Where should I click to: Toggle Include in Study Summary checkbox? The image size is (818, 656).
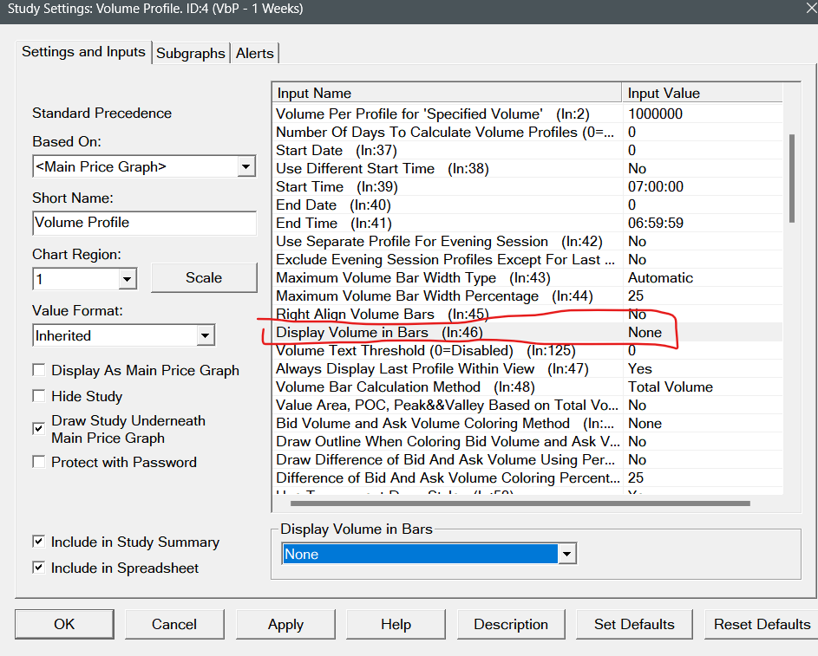point(39,542)
